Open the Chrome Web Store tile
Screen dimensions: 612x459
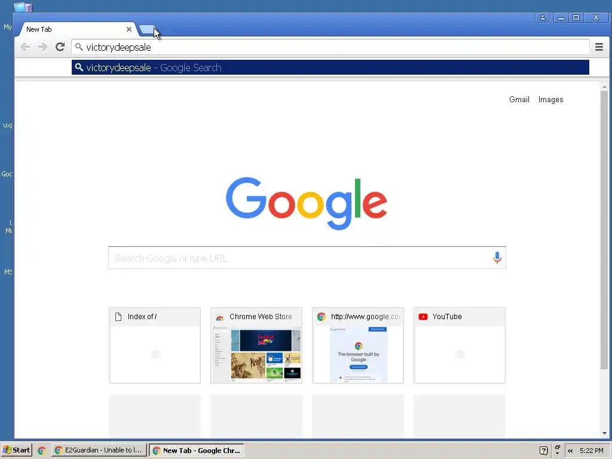(256, 345)
